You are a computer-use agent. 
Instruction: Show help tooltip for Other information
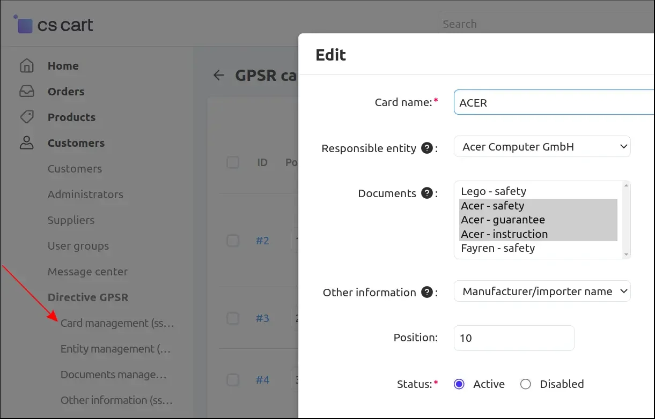point(427,292)
